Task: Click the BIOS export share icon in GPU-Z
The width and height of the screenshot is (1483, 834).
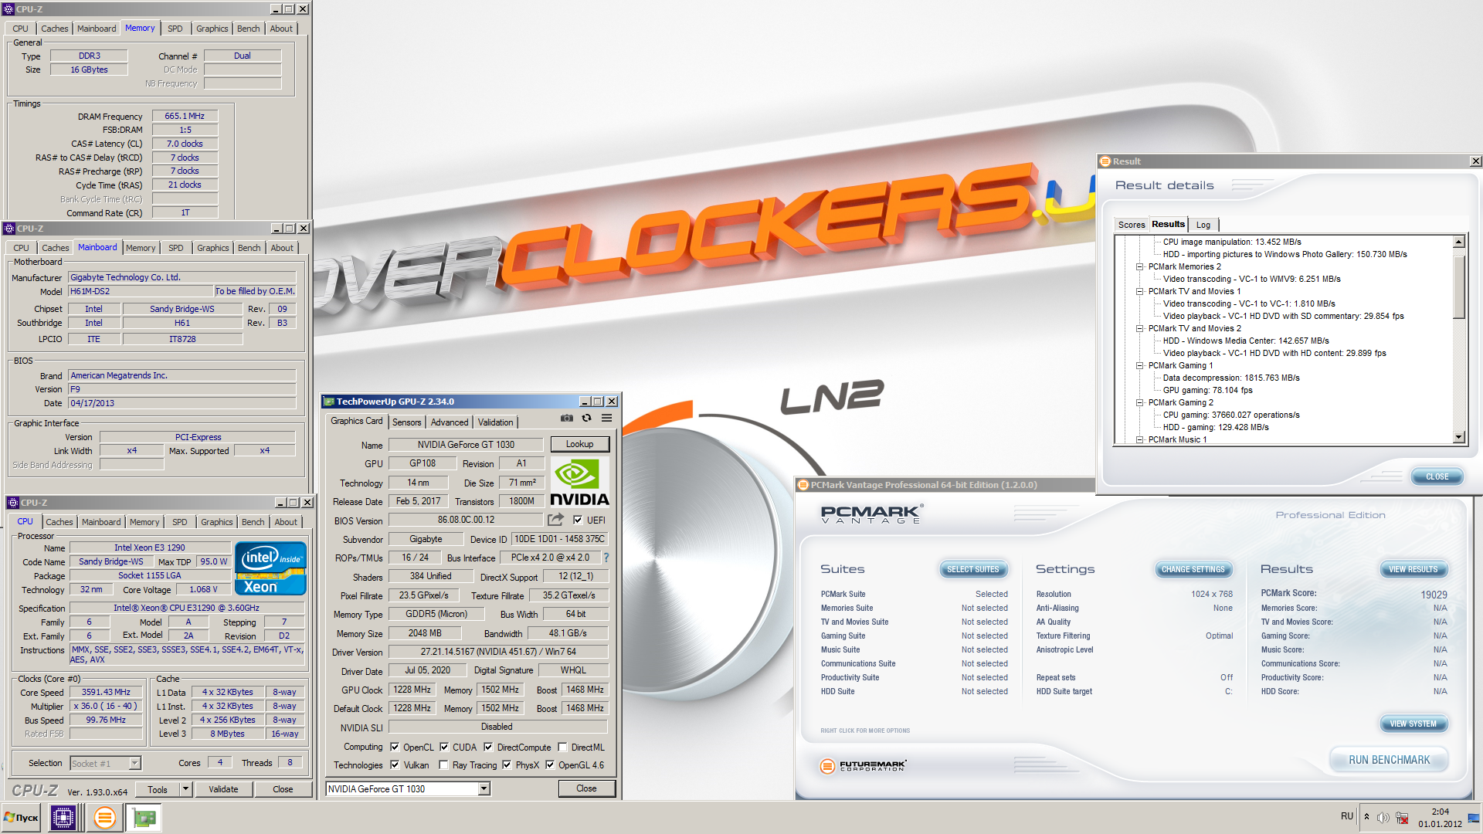Action: [555, 520]
